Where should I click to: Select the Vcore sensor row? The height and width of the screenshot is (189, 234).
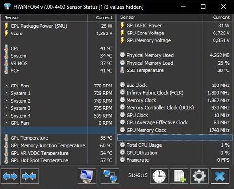click(58, 34)
